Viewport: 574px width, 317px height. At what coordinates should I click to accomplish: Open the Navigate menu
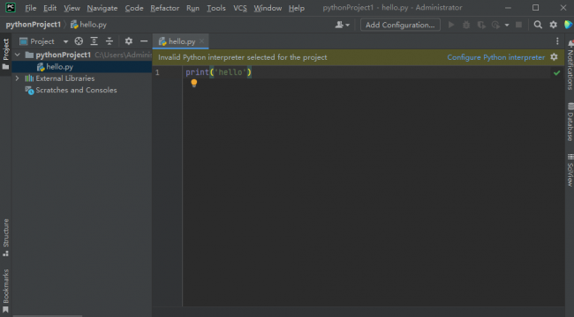[102, 8]
